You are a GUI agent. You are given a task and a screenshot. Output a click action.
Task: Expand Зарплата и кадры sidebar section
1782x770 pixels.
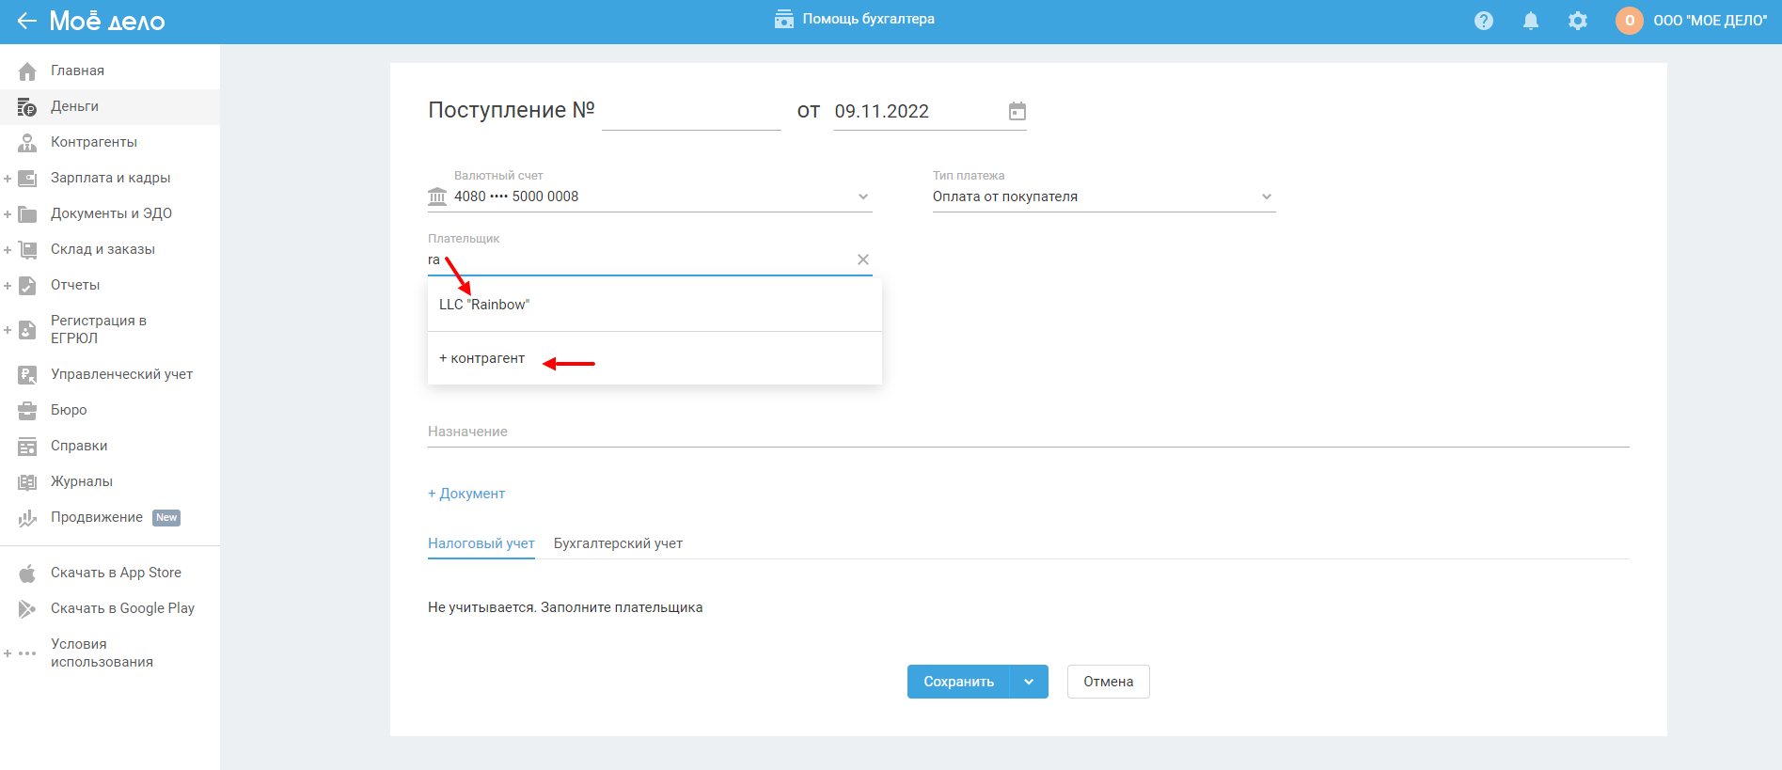coord(8,179)
